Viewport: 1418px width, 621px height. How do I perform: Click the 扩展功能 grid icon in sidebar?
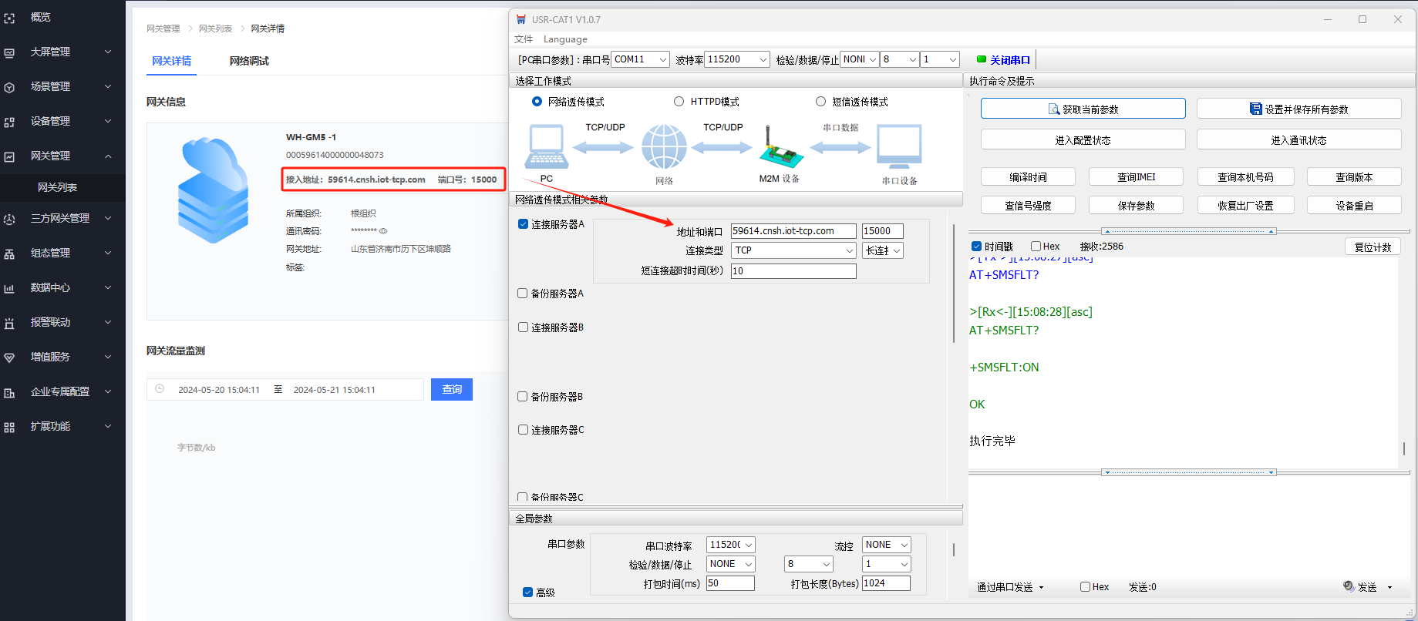pos(10,427)
